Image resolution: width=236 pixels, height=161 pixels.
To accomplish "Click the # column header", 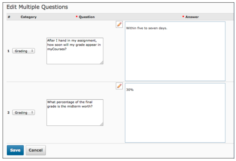I will (x=9, y=17).
